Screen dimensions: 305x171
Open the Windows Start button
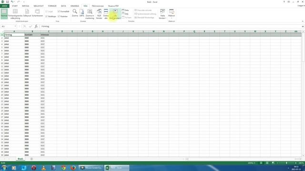4,168
